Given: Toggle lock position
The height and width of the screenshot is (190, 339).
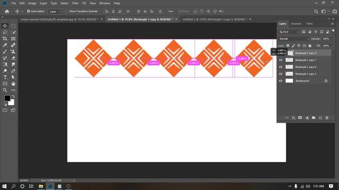Looking at the screenshot, I should (x=299, y=46).
